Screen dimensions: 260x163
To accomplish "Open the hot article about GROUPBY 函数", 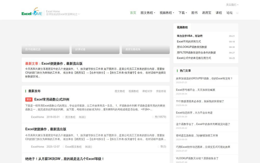I will [x=205, y=79].
